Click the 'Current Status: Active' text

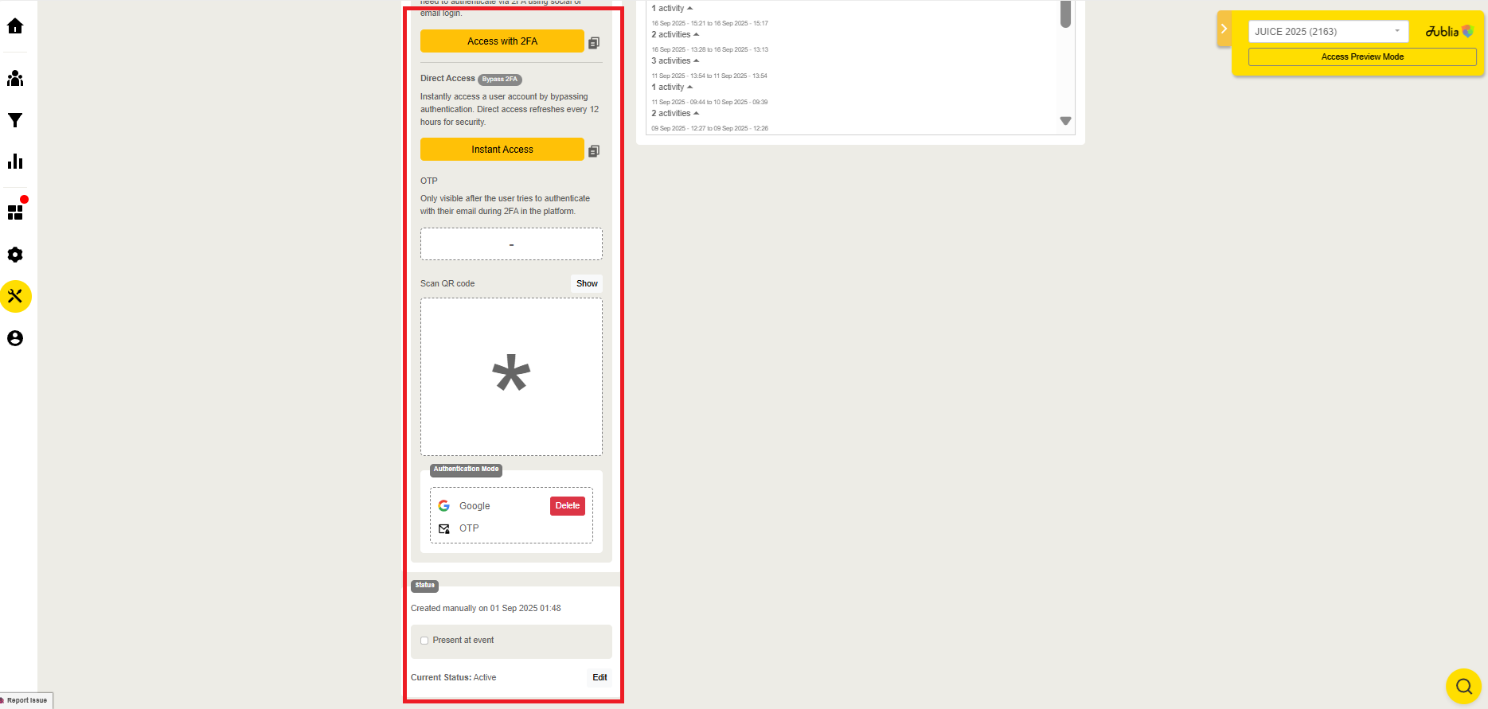click(453, 678)
